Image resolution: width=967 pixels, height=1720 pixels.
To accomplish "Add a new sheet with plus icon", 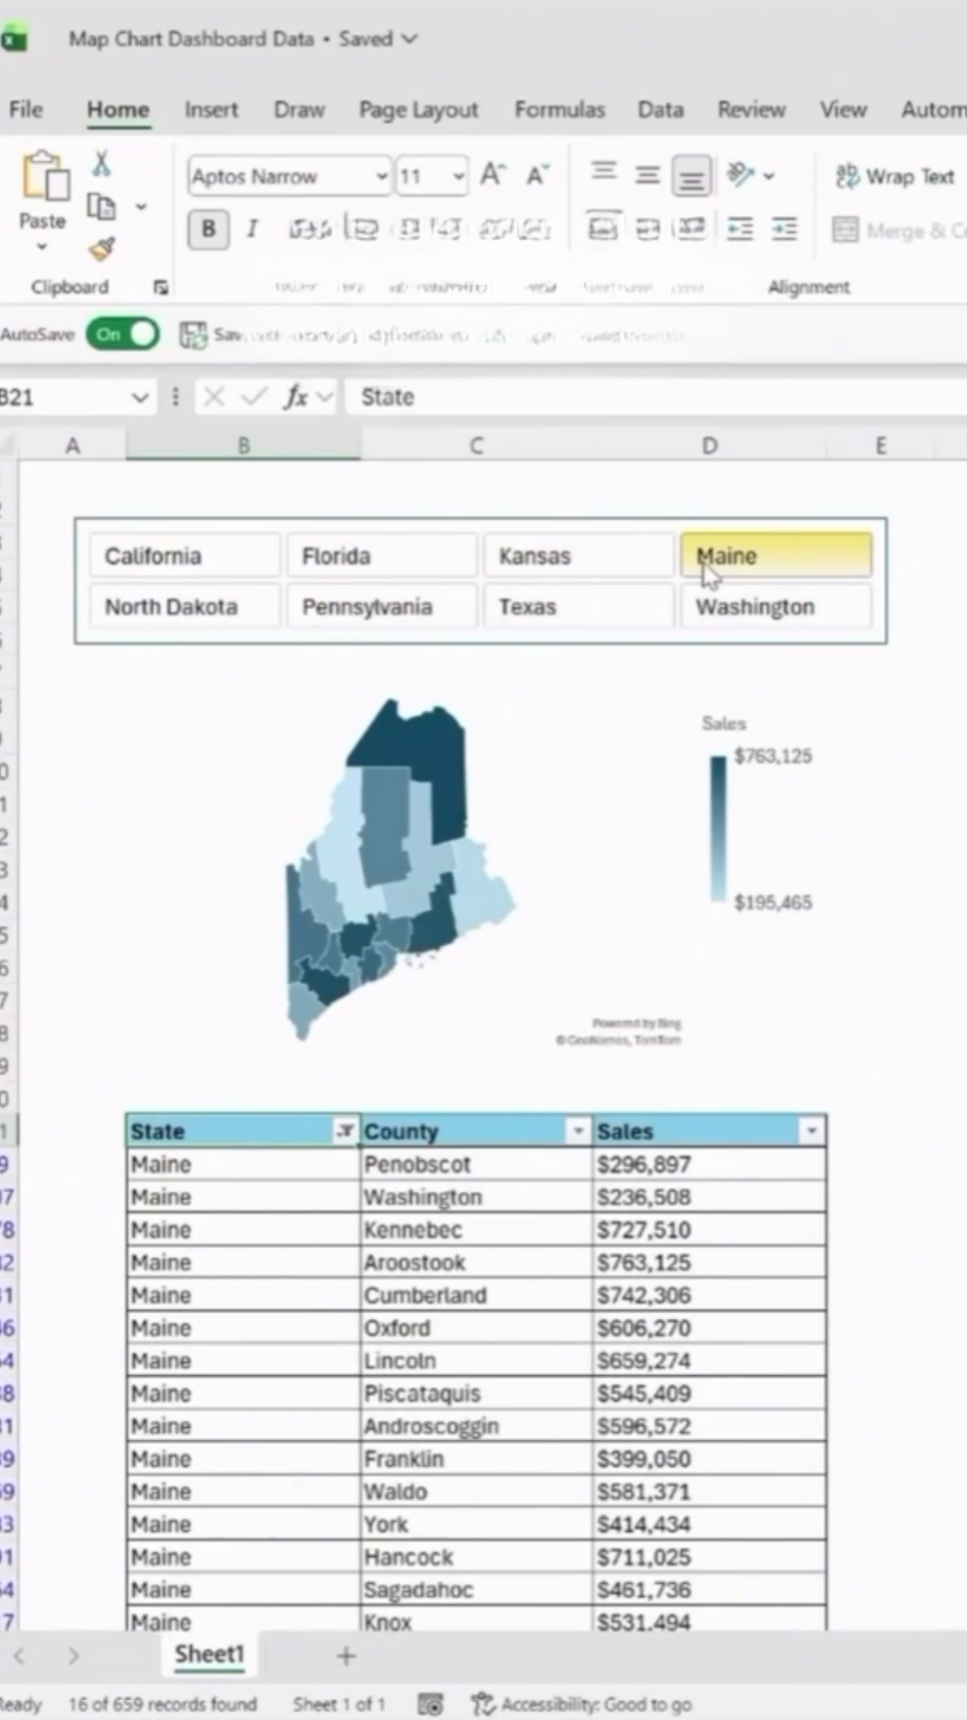I will [x=346, y=1656].
